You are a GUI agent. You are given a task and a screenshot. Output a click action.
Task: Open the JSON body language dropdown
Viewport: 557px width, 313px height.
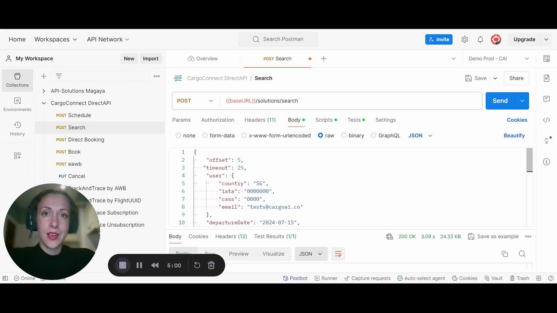tap(420, 136)
